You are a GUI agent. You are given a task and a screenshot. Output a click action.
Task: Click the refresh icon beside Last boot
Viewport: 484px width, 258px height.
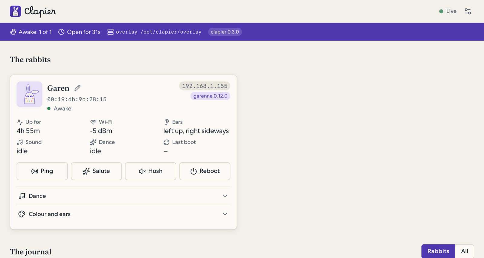tap(166, 142)
